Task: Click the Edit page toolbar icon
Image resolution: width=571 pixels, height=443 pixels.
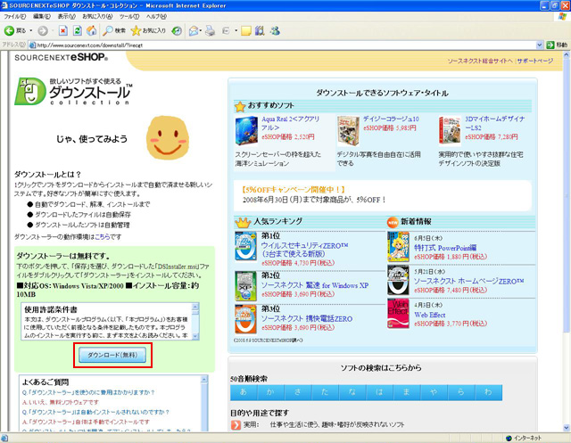Action: pos(226,31)
